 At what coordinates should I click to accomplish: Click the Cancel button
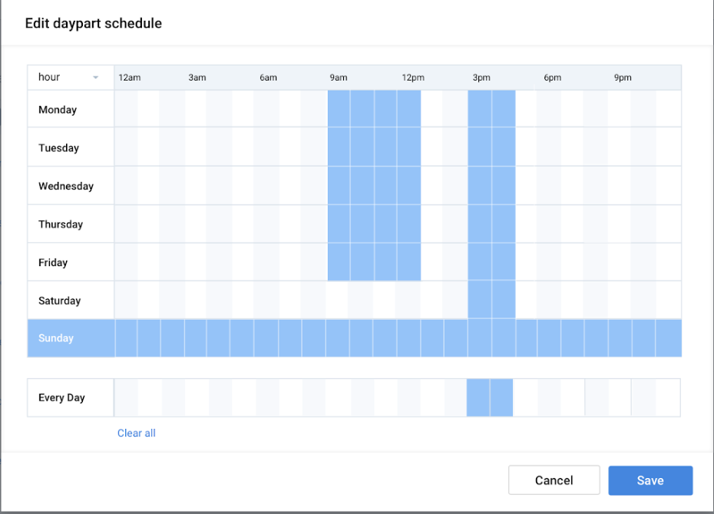point(554,480)
